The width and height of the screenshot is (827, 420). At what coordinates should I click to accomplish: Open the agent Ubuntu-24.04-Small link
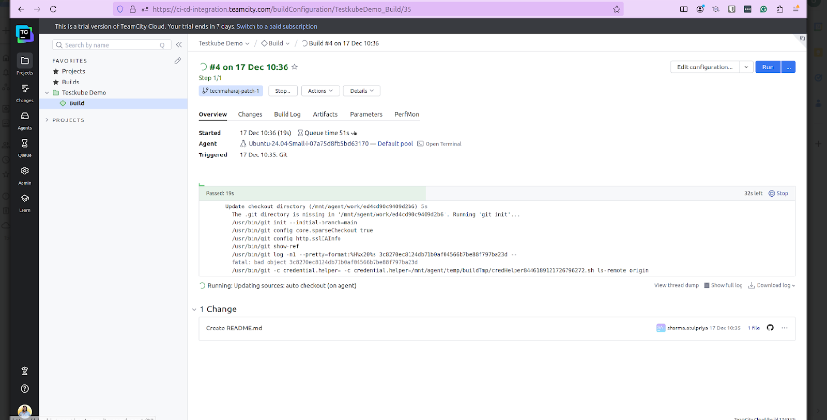(x=309, y=144)
